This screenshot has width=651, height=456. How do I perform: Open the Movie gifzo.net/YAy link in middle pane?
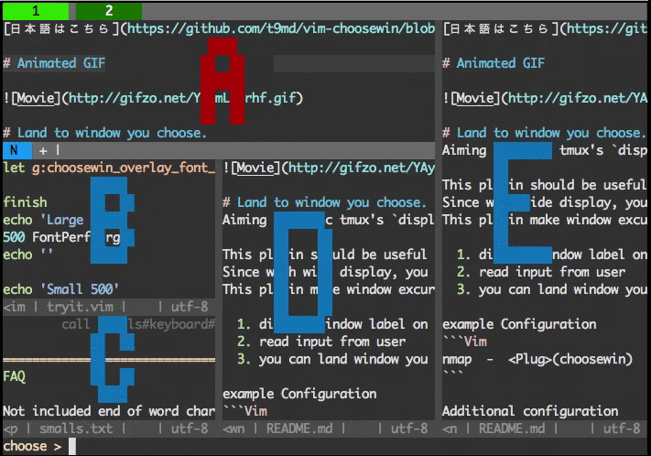coord(329,168)
